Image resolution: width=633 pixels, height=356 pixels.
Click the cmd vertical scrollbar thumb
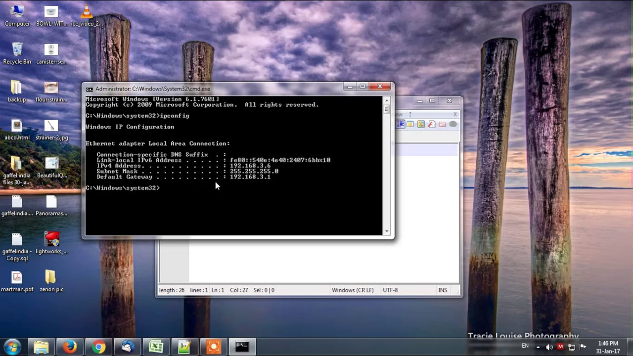(x=387, y=109)
